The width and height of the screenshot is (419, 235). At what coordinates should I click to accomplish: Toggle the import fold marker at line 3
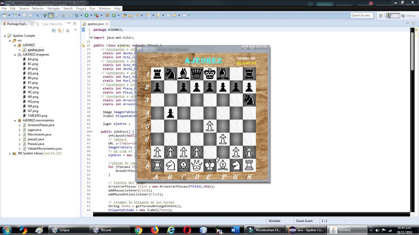[x=91, y=38]
